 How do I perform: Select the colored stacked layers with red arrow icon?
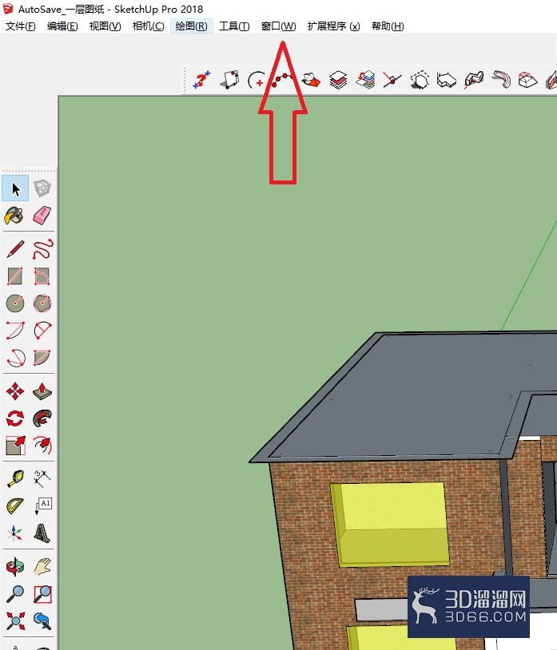365,80
